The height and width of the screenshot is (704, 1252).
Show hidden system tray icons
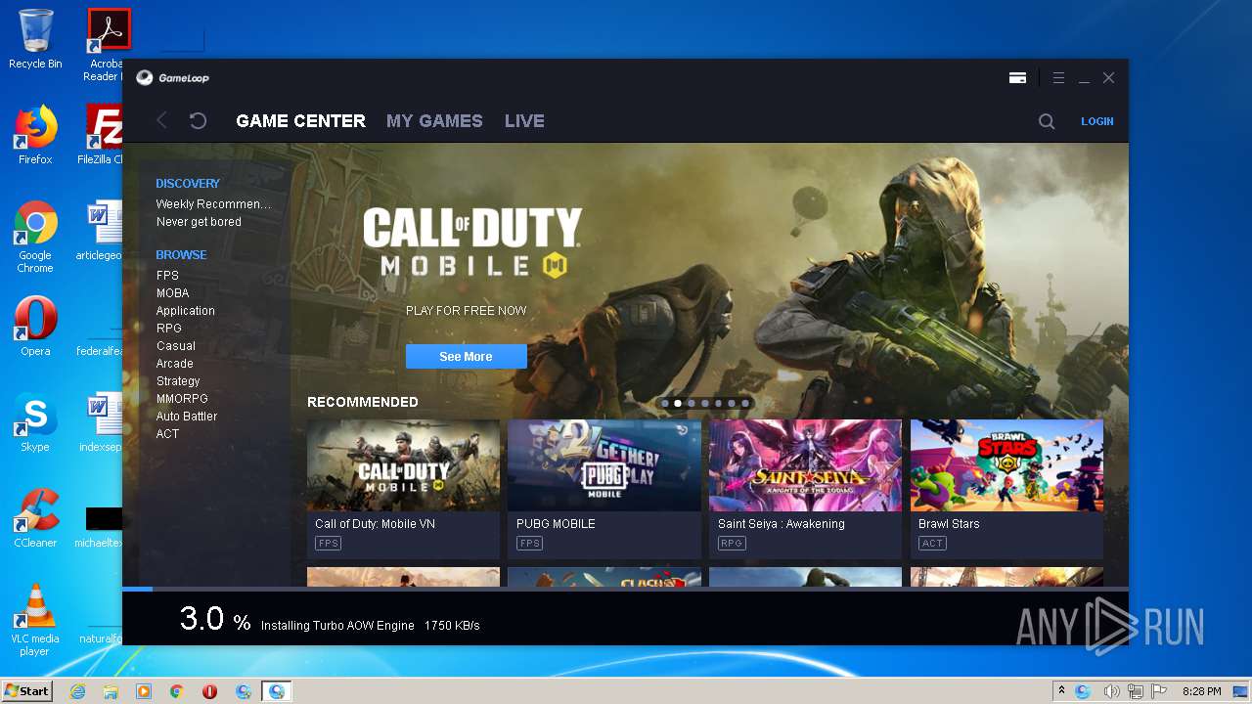coord(1061,691)
